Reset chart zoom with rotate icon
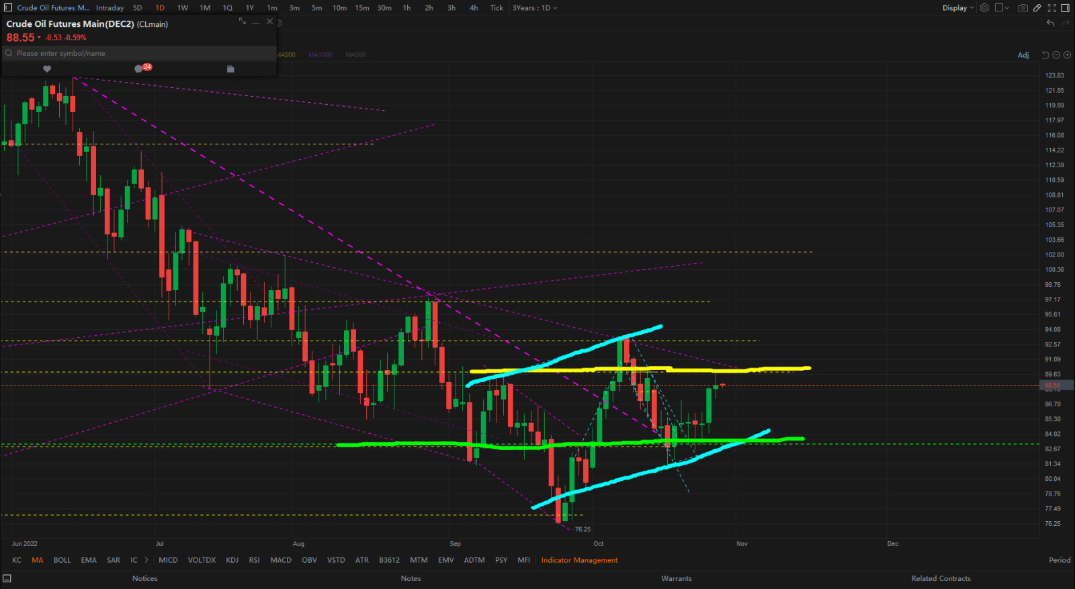The image size is (1075, 589). tap(1045, 55)
